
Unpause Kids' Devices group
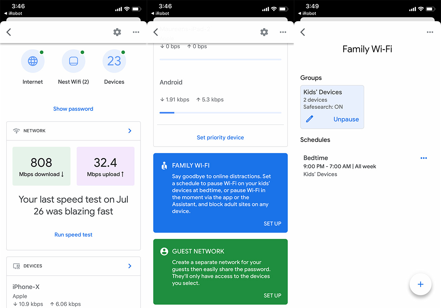346,119
